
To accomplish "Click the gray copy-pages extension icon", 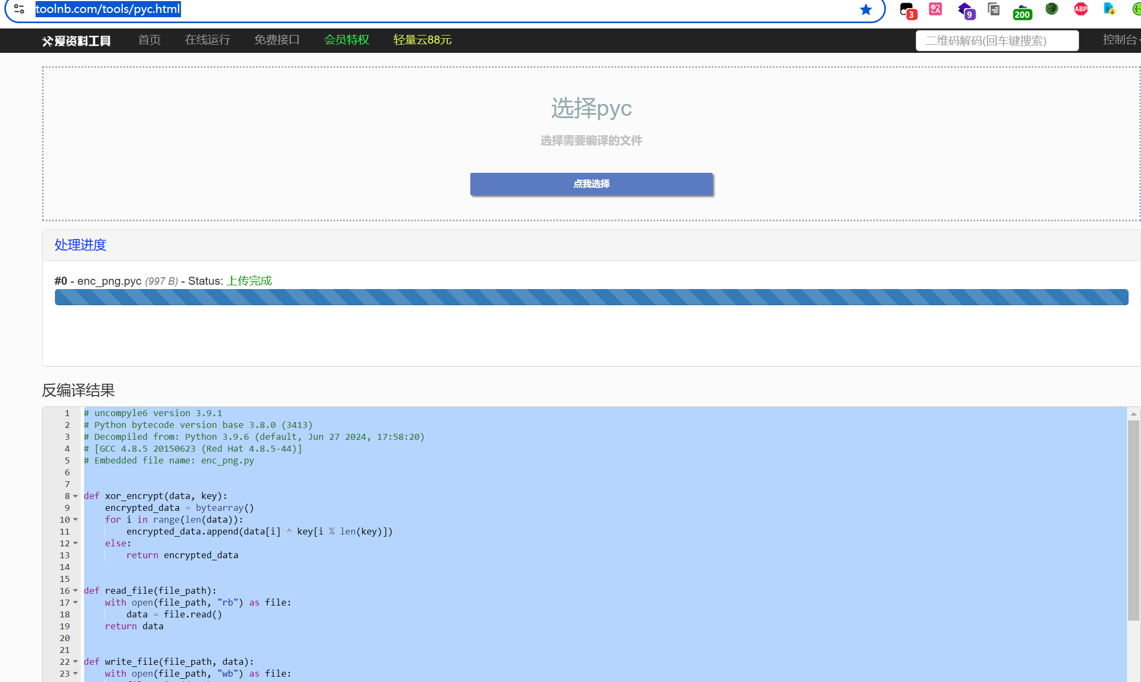I will [993, 9].
